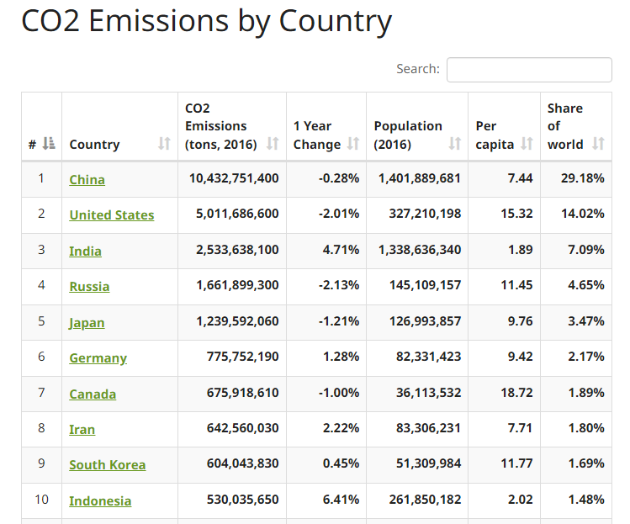The image size is (630, 524).
Task: Select the Canada country link
Action: click(93, 394)
